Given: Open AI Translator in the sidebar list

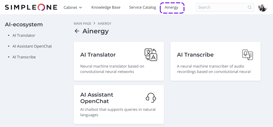Looking at the screenshot, I should (x=24, y=36).
